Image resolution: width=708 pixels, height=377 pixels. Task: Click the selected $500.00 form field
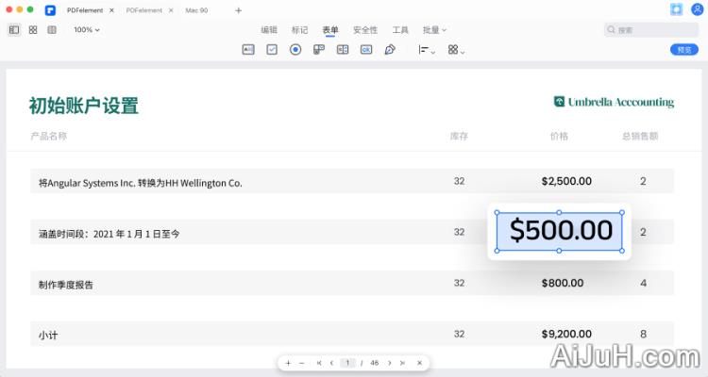click(560, 232)
